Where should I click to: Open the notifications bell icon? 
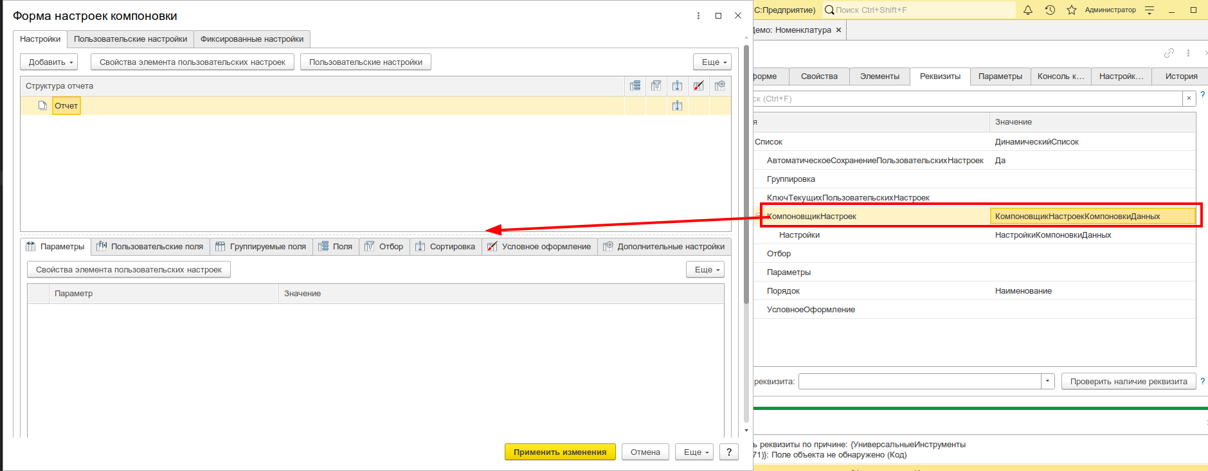pos(1028,10)
